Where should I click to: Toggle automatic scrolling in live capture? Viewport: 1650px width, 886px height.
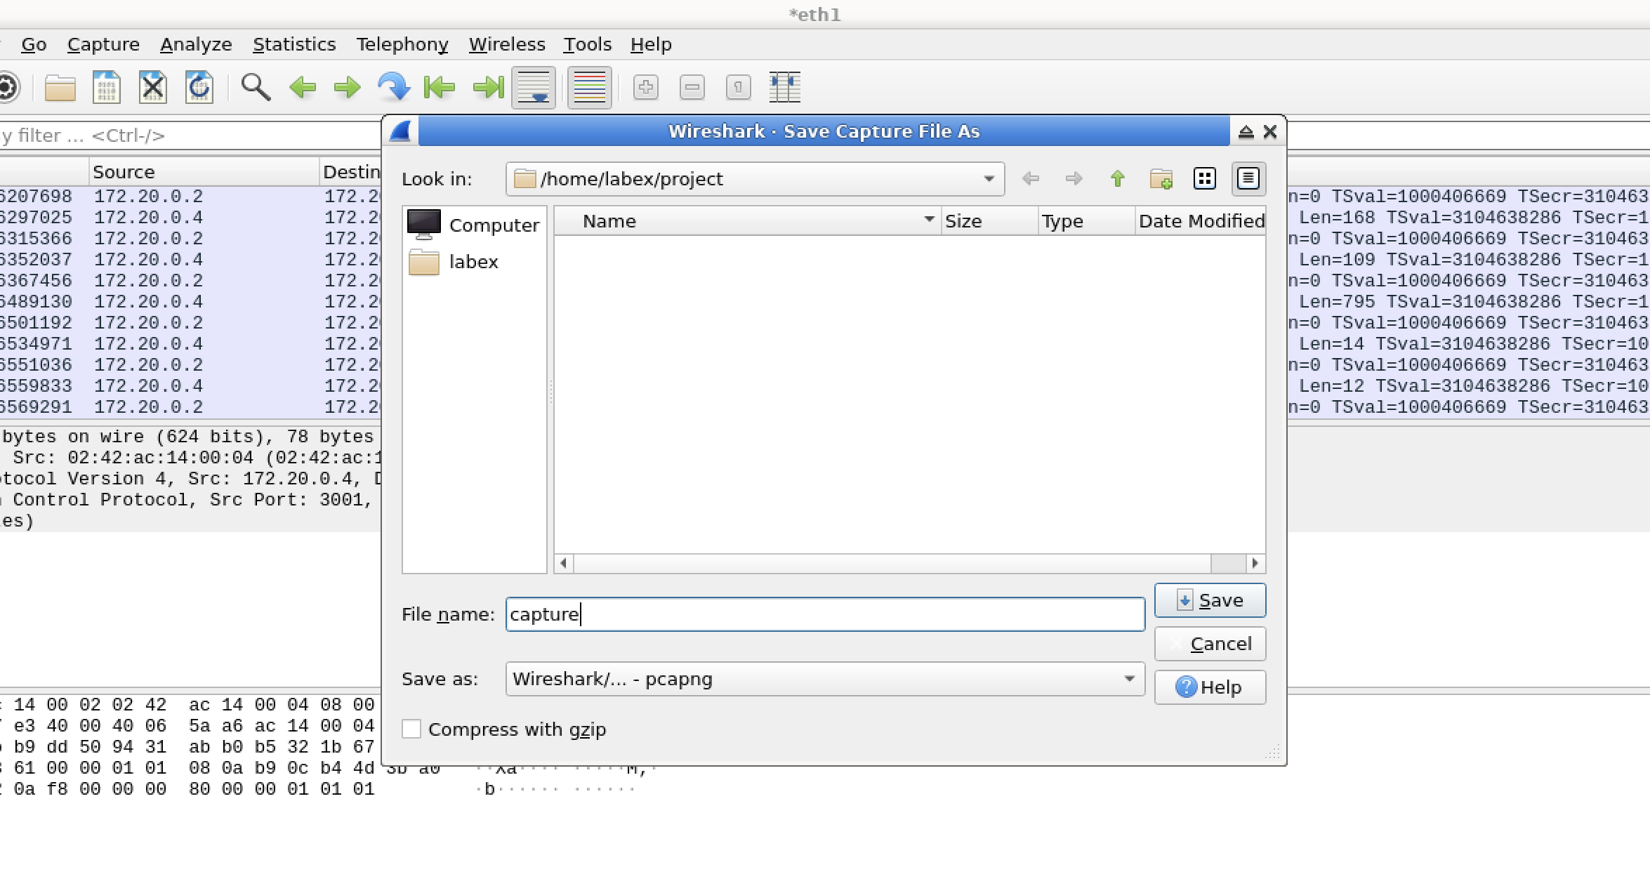pyautogui.click(x=534, y=87)
